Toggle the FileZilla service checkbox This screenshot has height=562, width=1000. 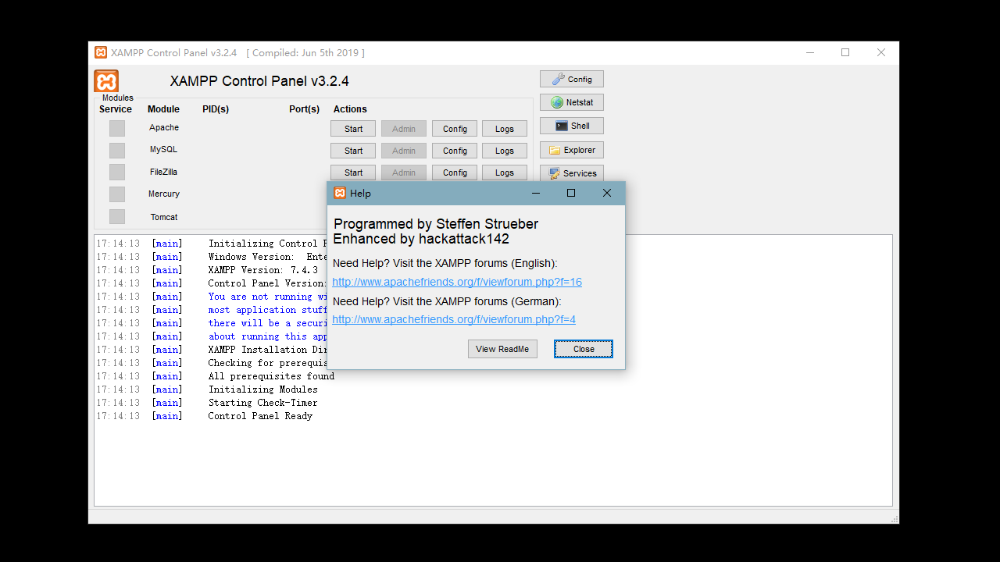coord(117,173)
